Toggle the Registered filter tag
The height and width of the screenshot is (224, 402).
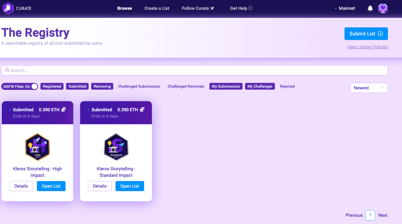coord(52,86)
